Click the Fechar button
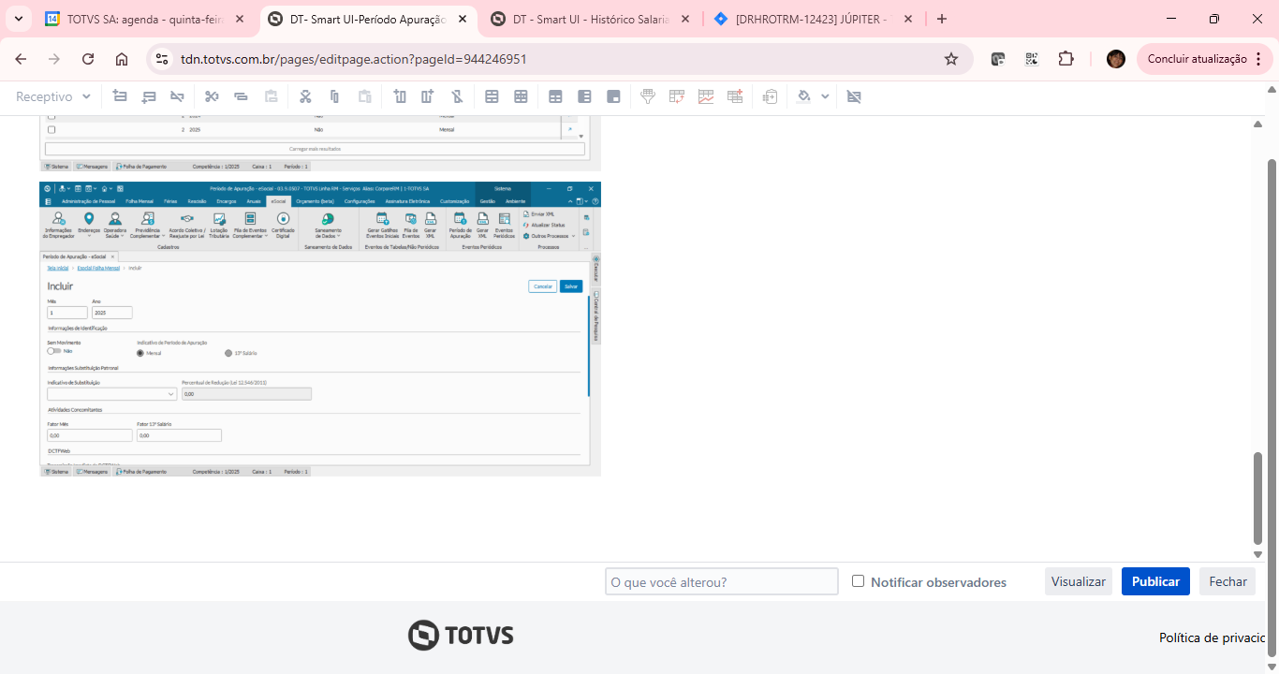Screen dimensions: 1279x674 coord(1228,581)
